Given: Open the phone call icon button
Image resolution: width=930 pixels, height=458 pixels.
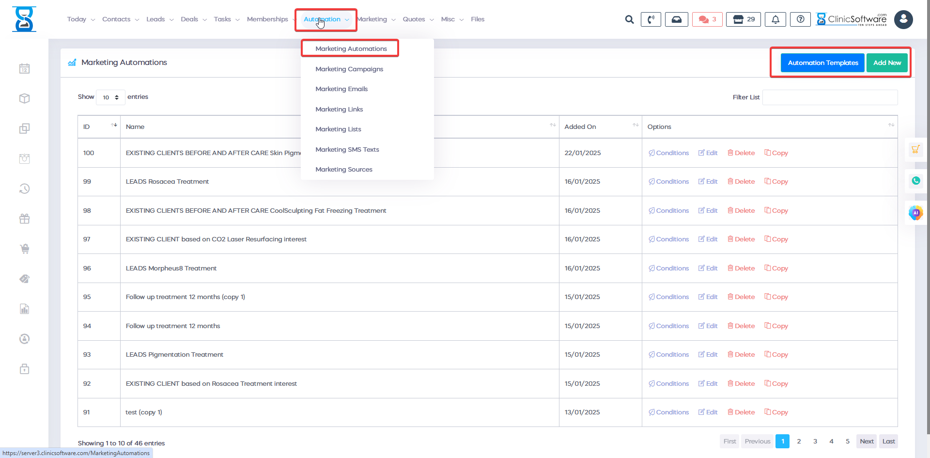Looking at the screenshot, I should coord(651,19).
